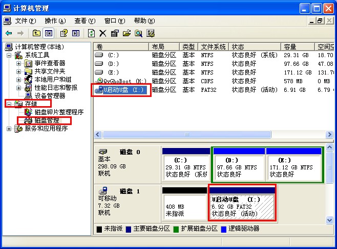Collapse the 存储 tree node
Screen dimensions: 337x249
pyautogui.click(x=9, y=104)
